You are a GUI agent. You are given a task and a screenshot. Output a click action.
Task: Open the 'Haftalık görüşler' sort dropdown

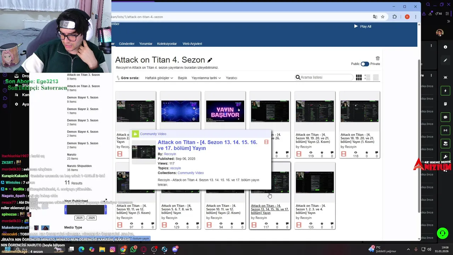(x=159, y=78)
